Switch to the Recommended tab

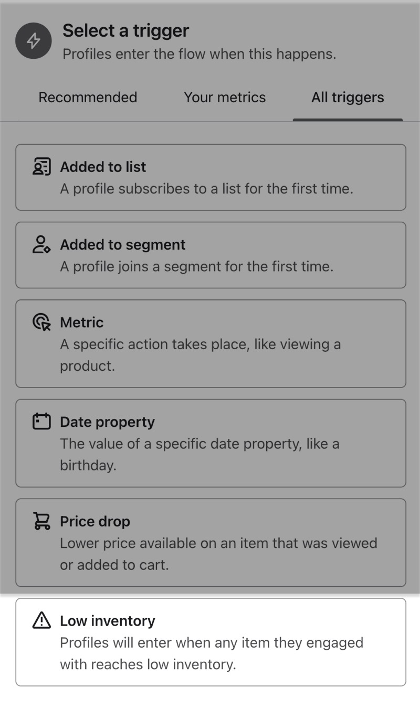click(88, 98)
